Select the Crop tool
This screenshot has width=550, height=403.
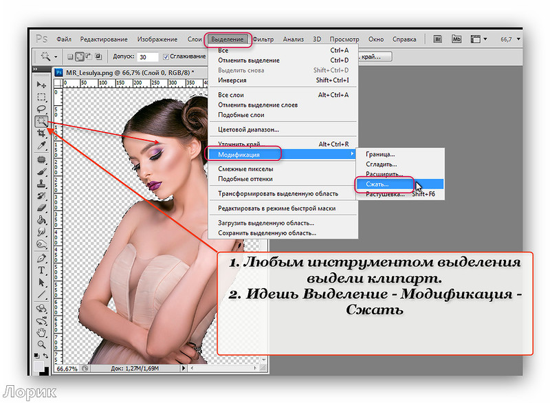(41, 133)
